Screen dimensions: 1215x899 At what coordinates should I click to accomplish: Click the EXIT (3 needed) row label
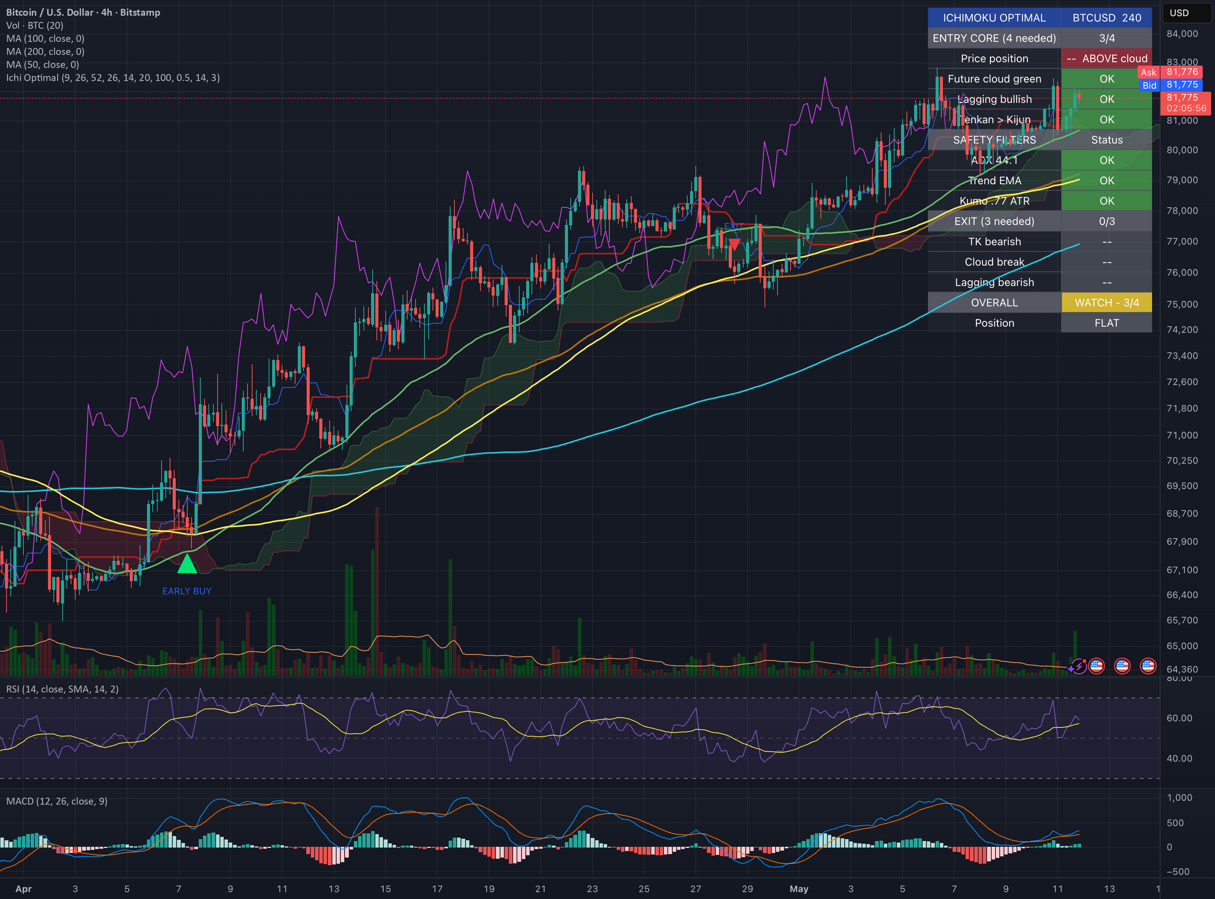point(994,221)
